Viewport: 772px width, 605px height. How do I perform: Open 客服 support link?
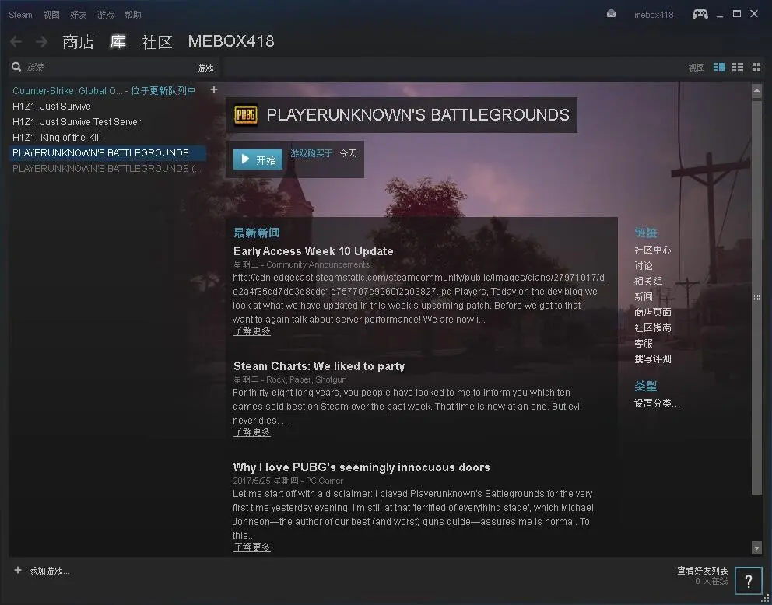644,343
